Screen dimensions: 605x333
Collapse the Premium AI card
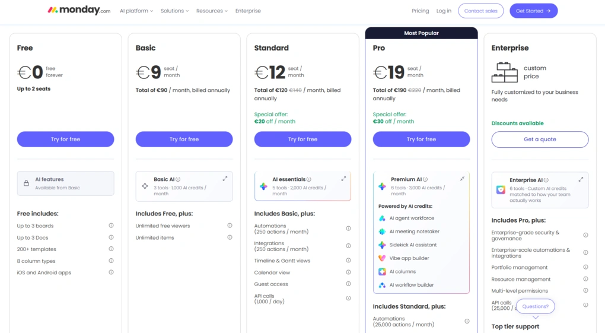tap(462, 179)
